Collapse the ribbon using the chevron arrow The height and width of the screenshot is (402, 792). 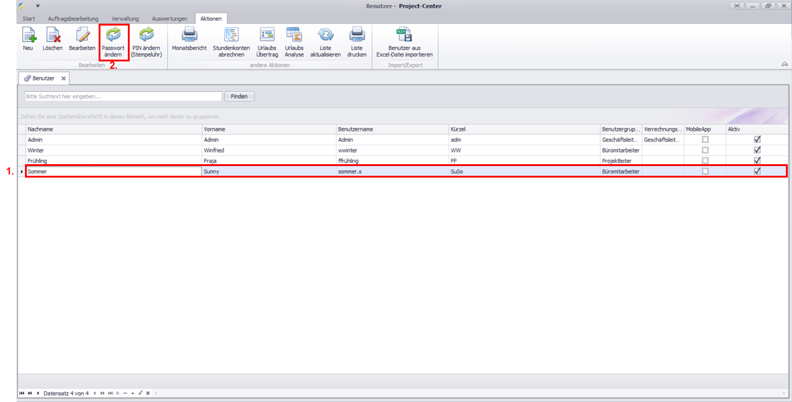(x=785, y=64)
